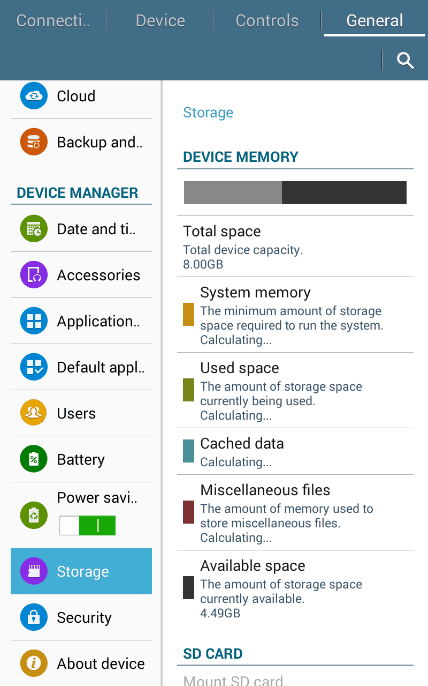This screenshot has height=686, width=428.
Task: Tap the Backup and reset icon
Action: point(34,142)
